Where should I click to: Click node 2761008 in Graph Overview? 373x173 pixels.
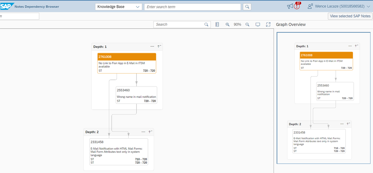pyautogui.click(x=326, y=61)
